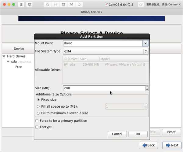Select Fill to maximum allowable size
183x152 pixels.
coord(38,113)
